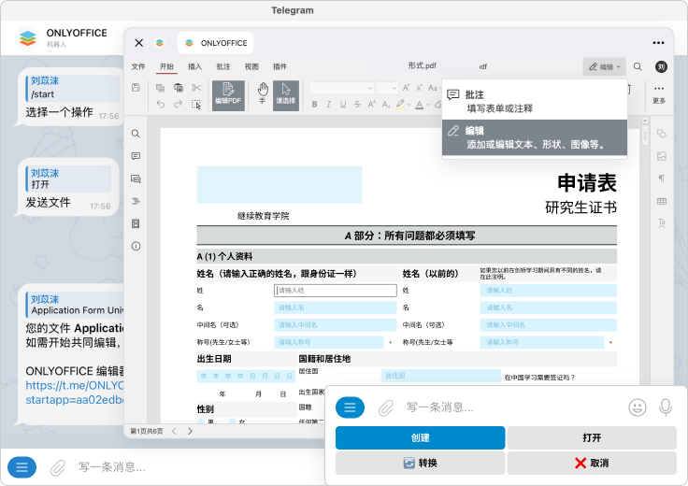The width and height of the screenshot is (688, 486).
Task: Increase font size with larger A icon
Action: tap(407, 88)
